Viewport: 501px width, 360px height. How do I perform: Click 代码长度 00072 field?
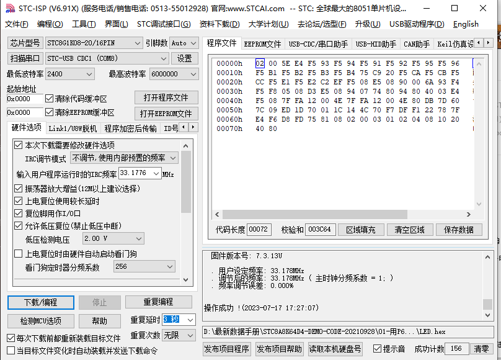click(259, 230)
